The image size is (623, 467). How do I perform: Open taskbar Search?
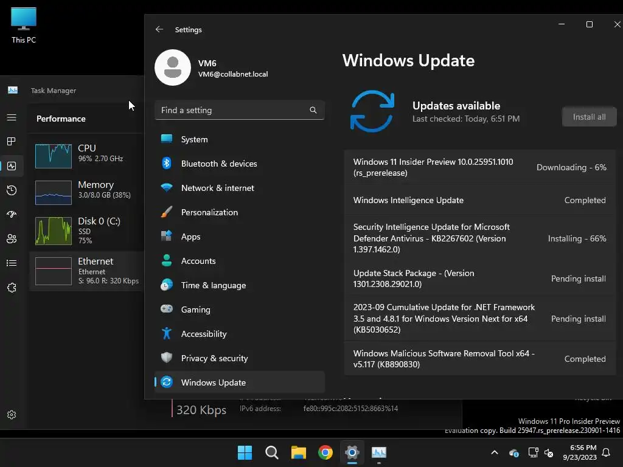(272, 452)
